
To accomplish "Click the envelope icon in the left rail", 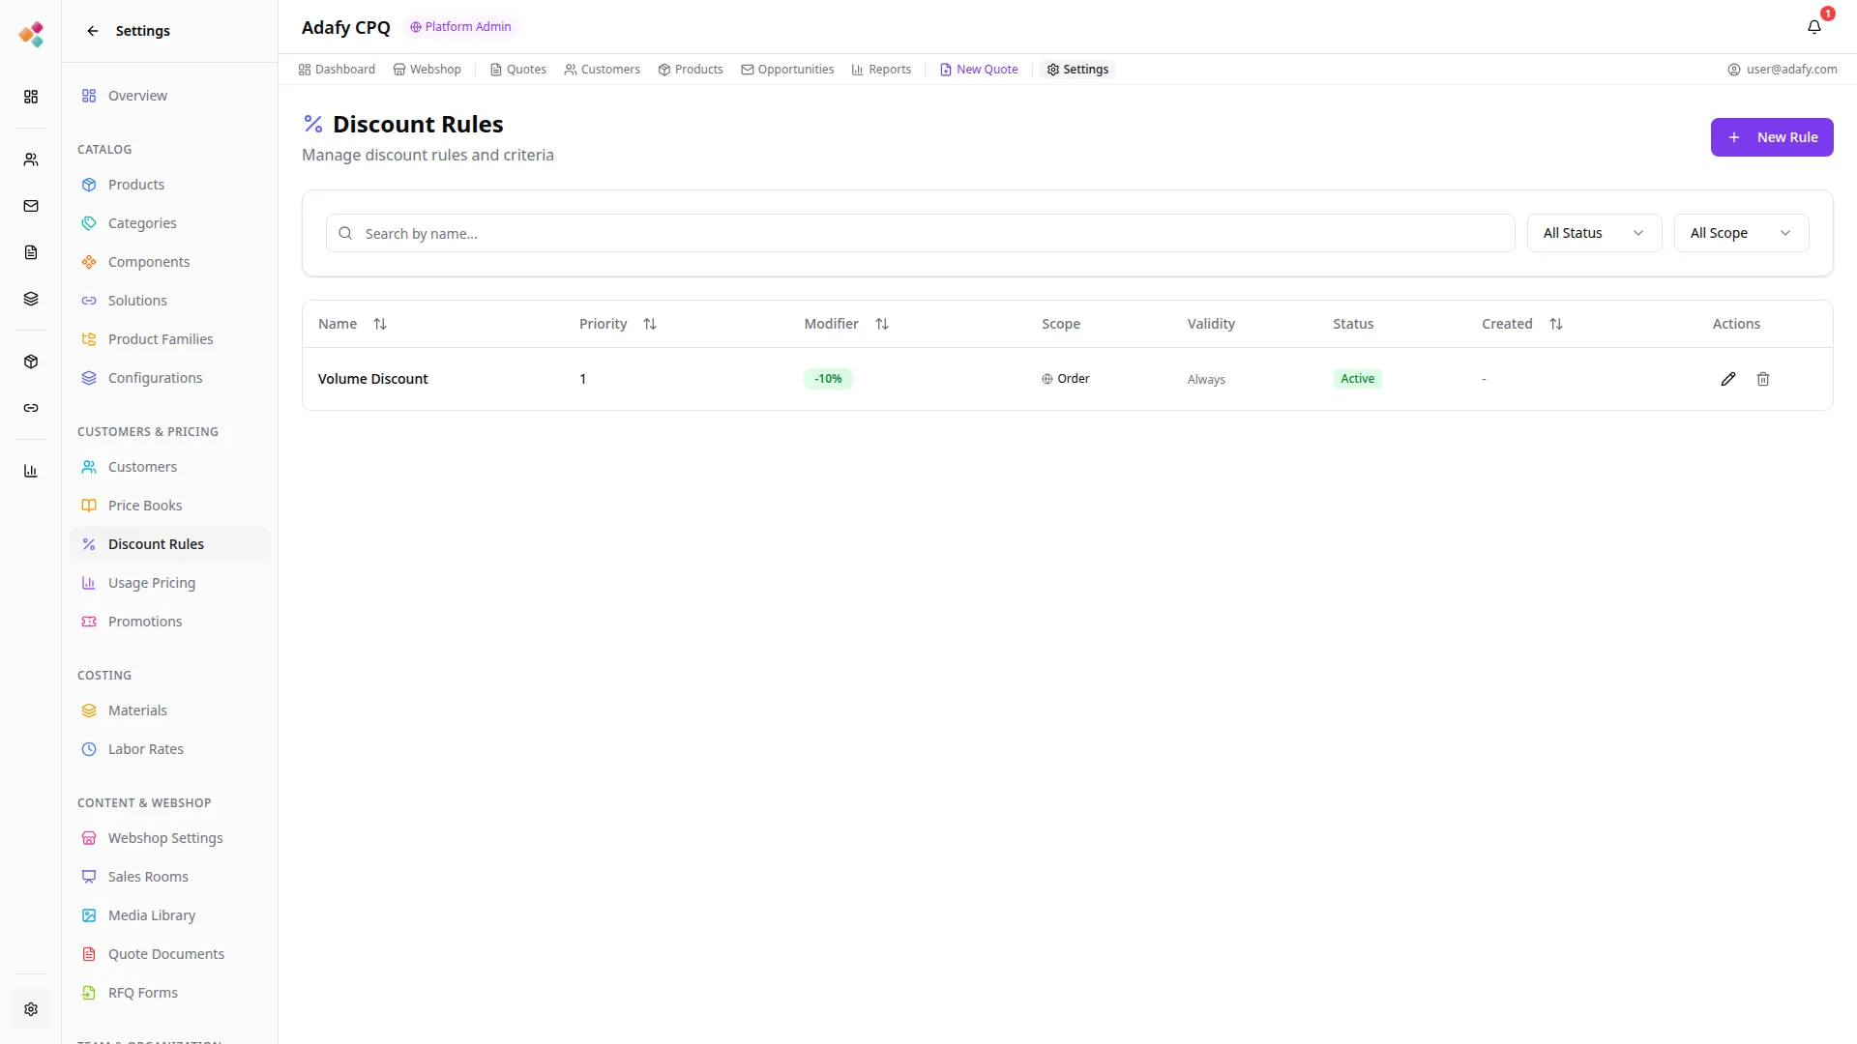I will [x=31, y=206].
